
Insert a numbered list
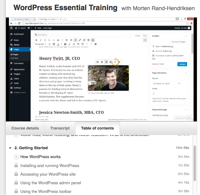(54, 40)
